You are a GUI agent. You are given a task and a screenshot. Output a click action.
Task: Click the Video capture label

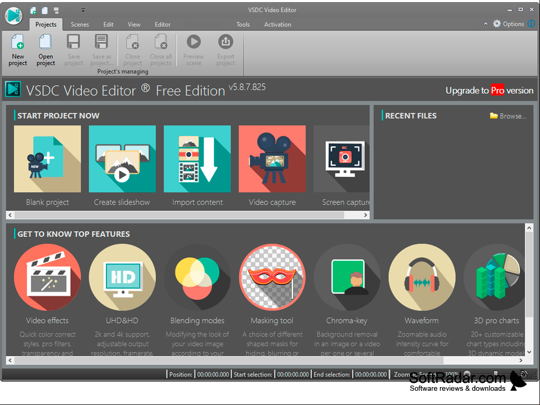pyautogui.click(x=272, y=202)
